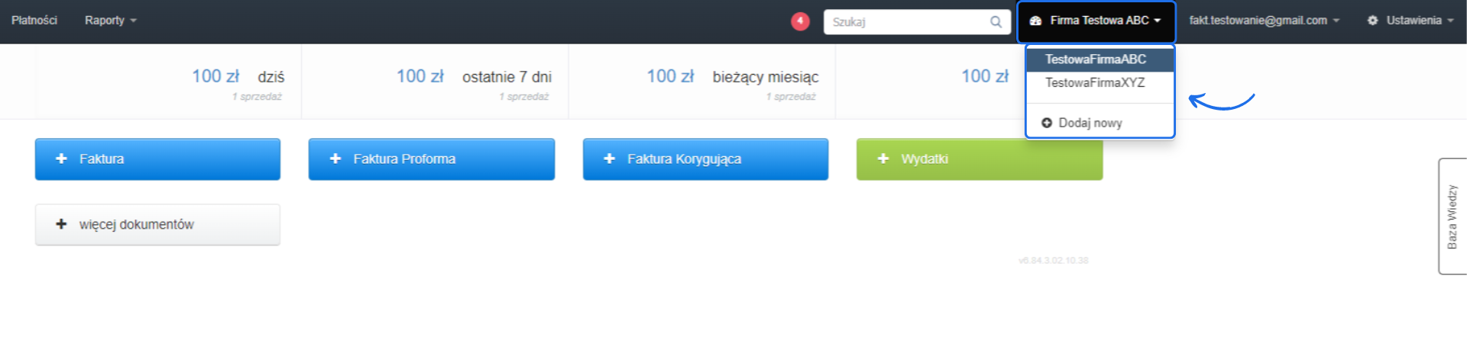Click '1 sprzedaż' under ostatnie 7 dni

[x=523, y=97]
